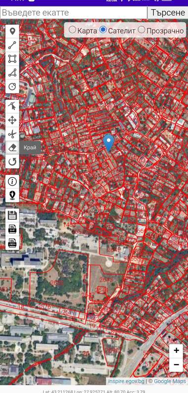Select the Карта radio button

pyautogui.click(x=72, y=30)
